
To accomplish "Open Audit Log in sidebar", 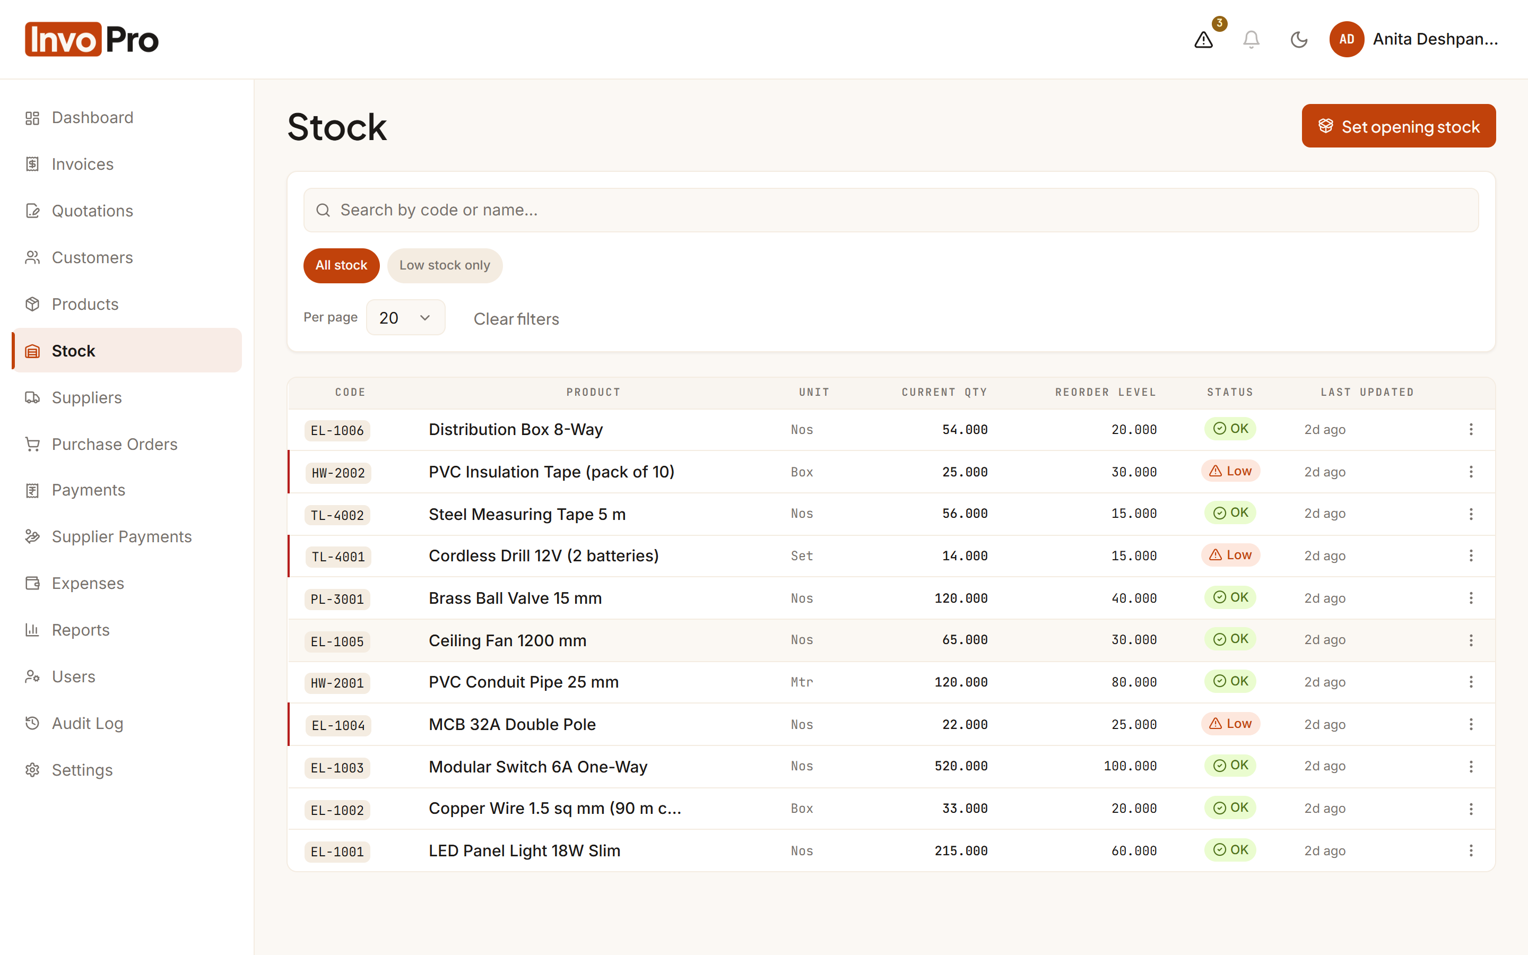I will (126, 723).
